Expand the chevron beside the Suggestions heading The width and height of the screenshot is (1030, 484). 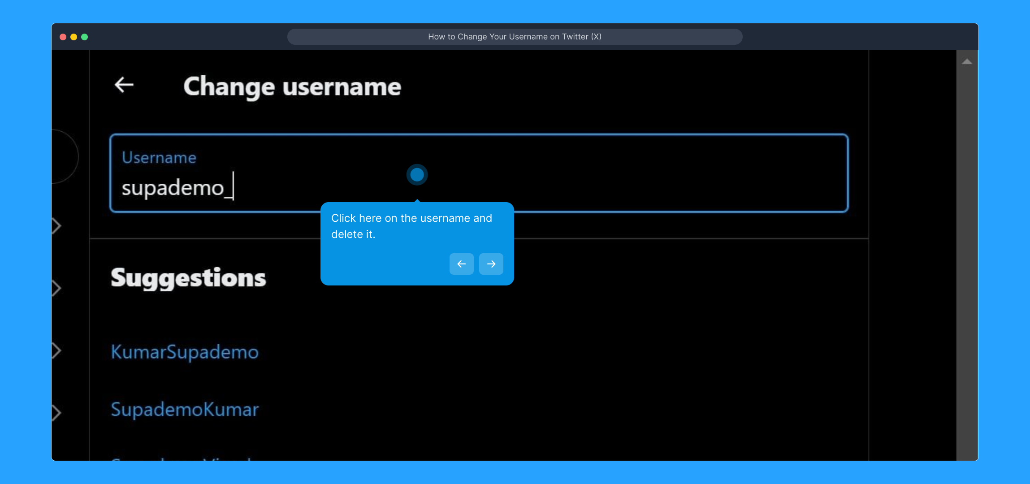pyautogui.click(x=56, y=288)
